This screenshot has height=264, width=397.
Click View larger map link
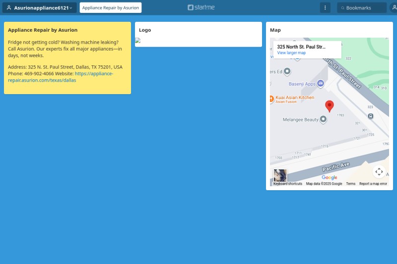[291, 53]
